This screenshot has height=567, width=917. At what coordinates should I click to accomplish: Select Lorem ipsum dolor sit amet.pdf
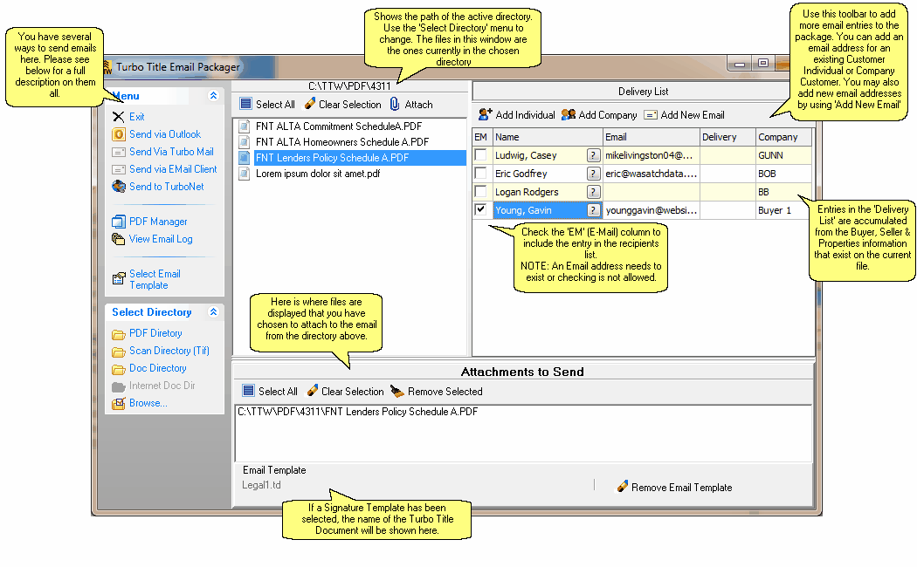[318, 174]
